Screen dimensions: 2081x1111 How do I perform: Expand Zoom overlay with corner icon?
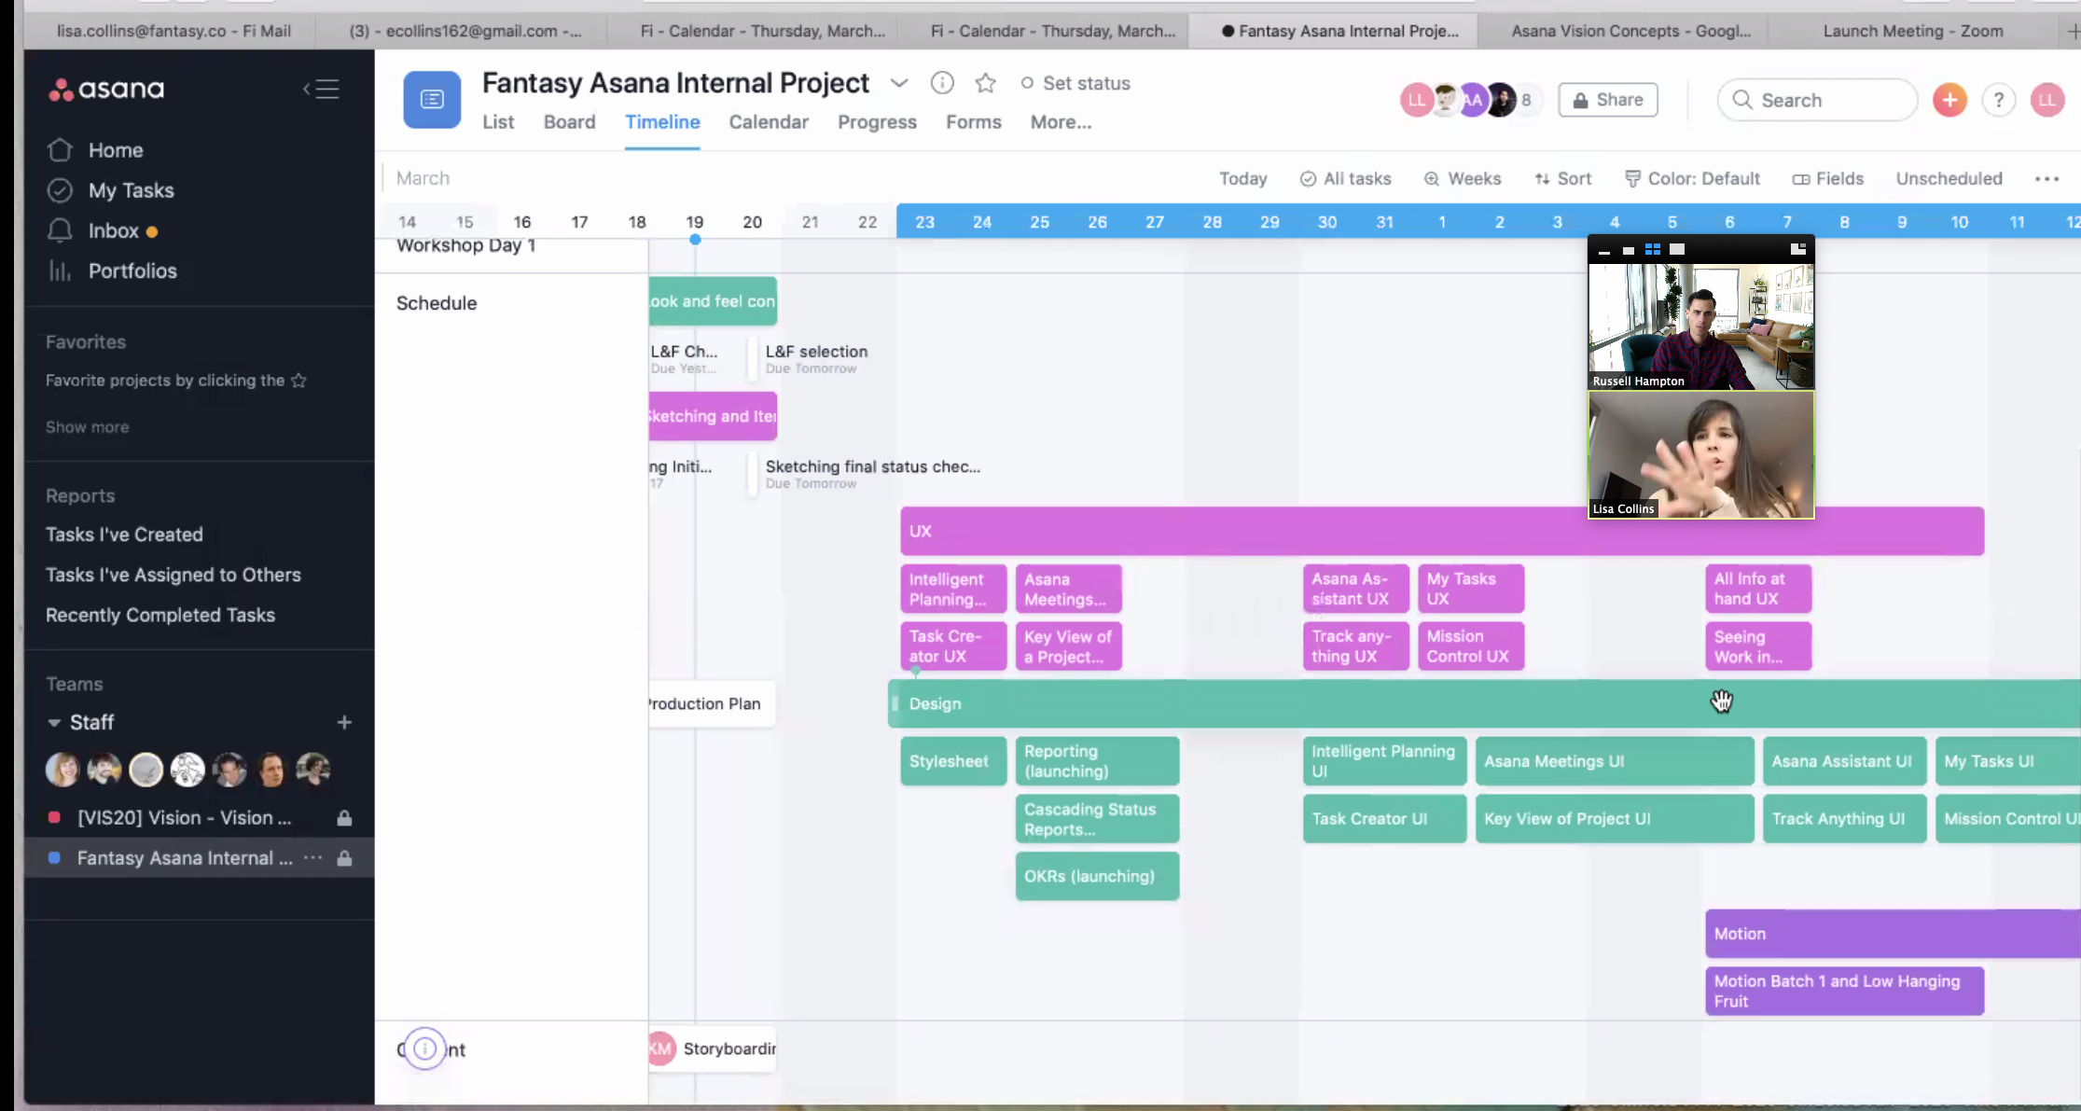click(1797, 249)
